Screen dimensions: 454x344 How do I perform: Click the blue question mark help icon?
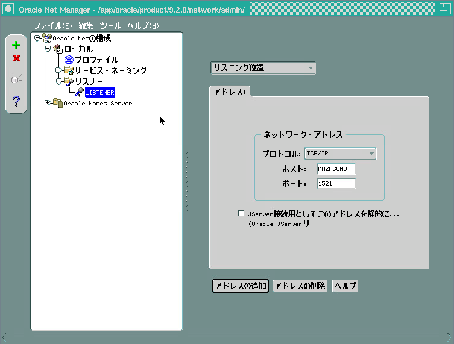click(16, 101)
